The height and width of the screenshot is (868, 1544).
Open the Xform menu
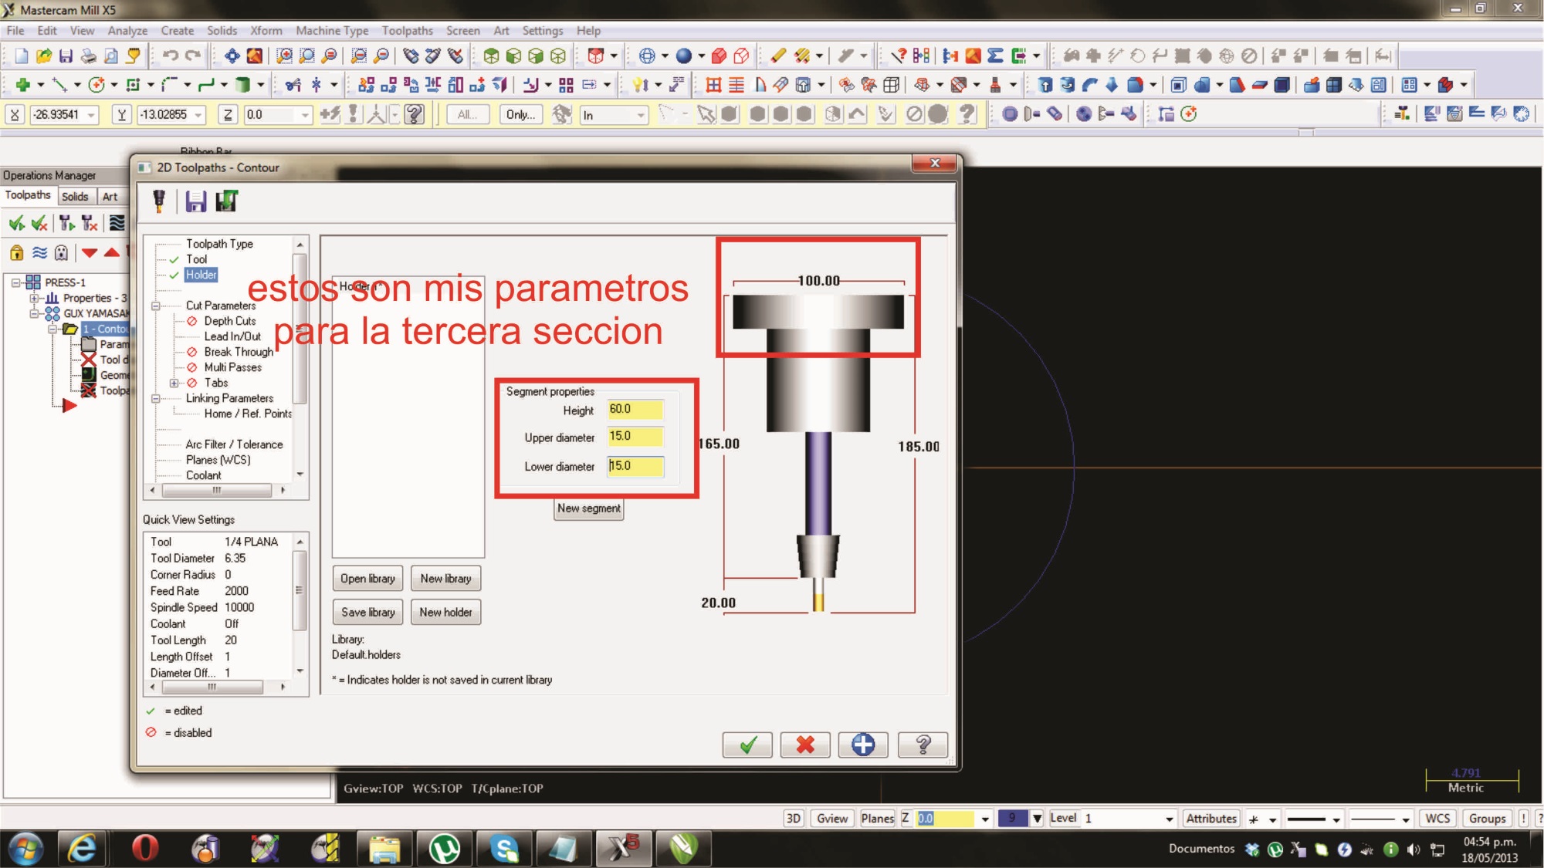(266, 31)
